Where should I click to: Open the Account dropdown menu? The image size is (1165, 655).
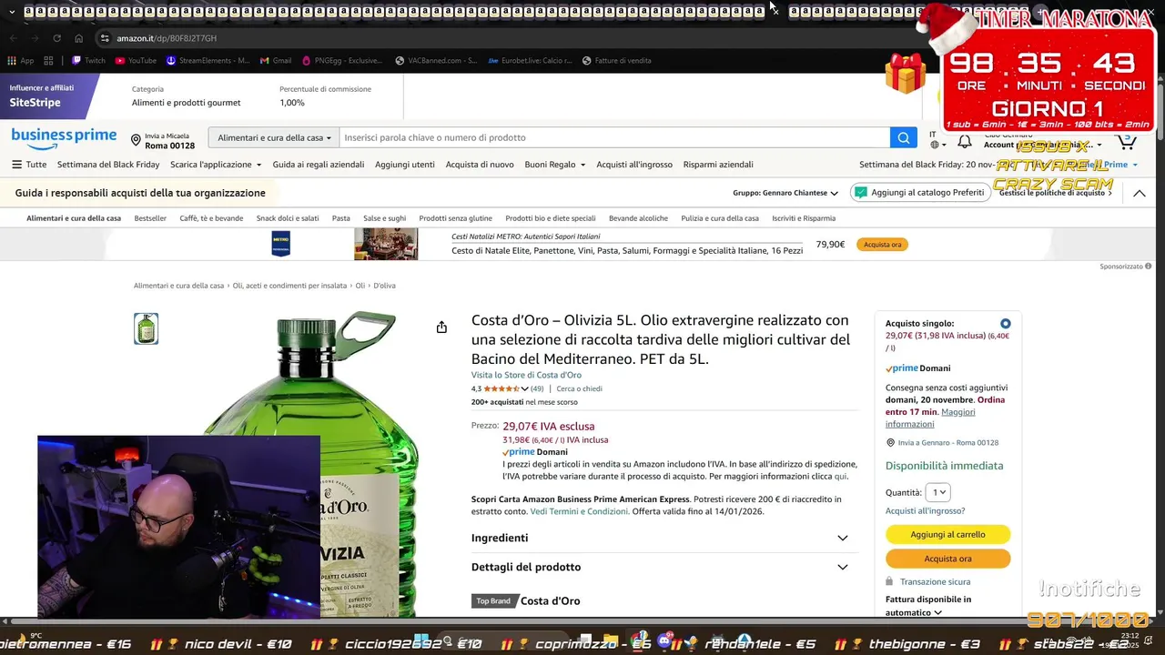(x=1042, y=145)
